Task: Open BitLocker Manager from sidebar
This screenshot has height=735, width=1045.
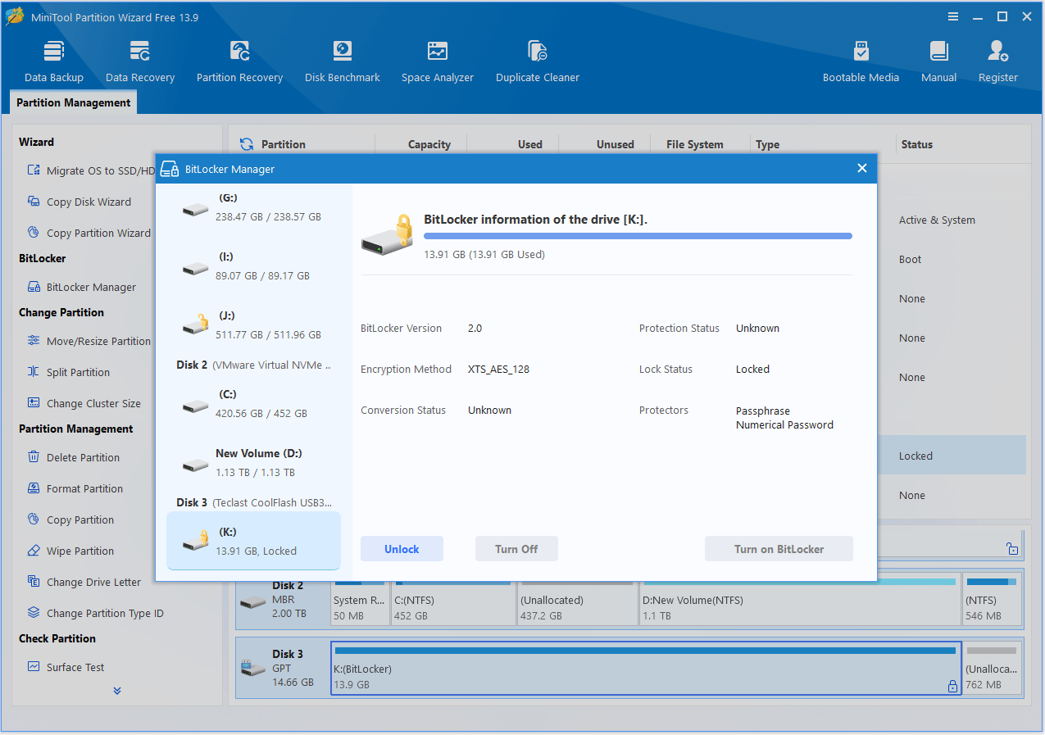Action: [x=82, y=287]
